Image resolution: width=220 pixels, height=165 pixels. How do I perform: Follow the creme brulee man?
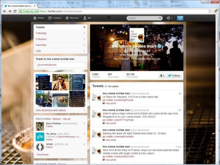point(174,75)
